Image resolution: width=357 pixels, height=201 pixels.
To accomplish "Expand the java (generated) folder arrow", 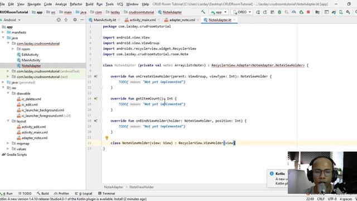I will tap(3, 82).
